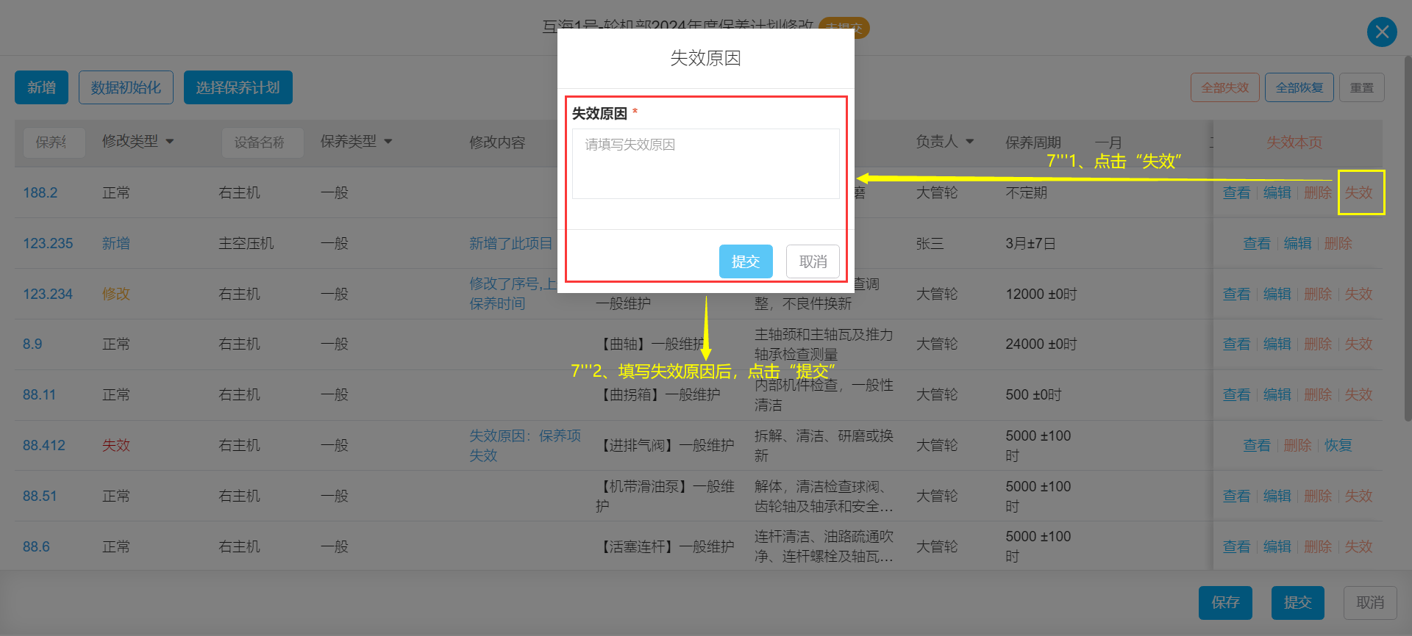Click maintenance number 123.234

pyautogui.click(x=48, y=294)
